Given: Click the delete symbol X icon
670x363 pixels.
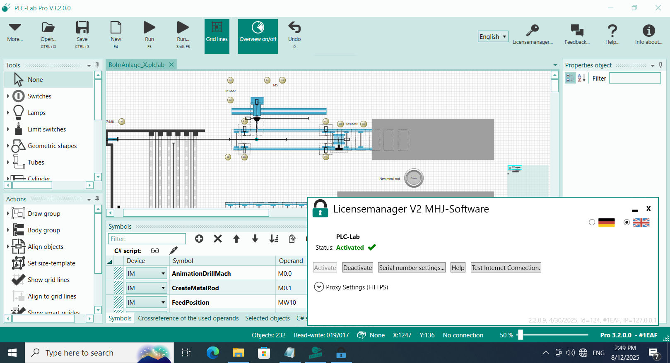Looking at the screenshot, I should point(218,239).
